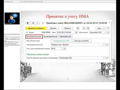The height and width of the screenshot is (90, 120).
Task: Click the Организация field Андромеда ООО
Action: click(x=97, y=32)
